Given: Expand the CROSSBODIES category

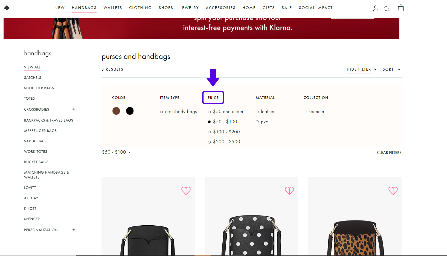Looking at the screenshot, I should (74, 109).
